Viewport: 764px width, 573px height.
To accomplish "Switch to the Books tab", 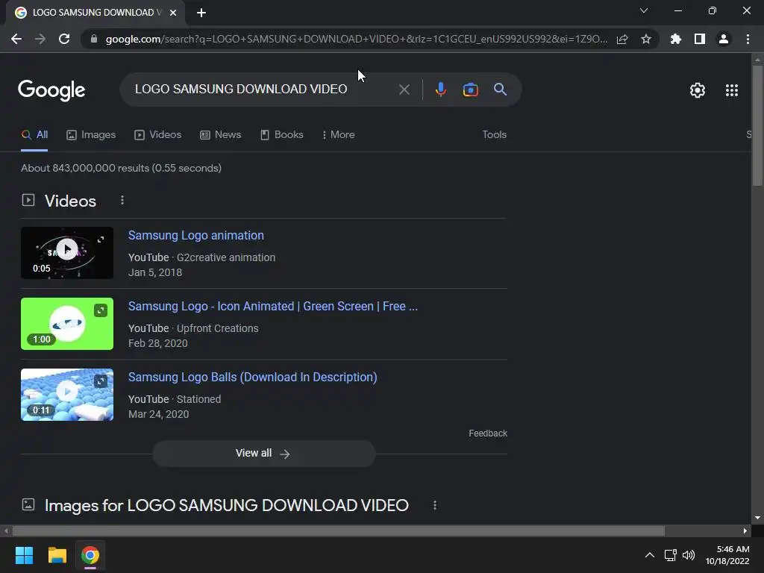I will click(281, 135).
